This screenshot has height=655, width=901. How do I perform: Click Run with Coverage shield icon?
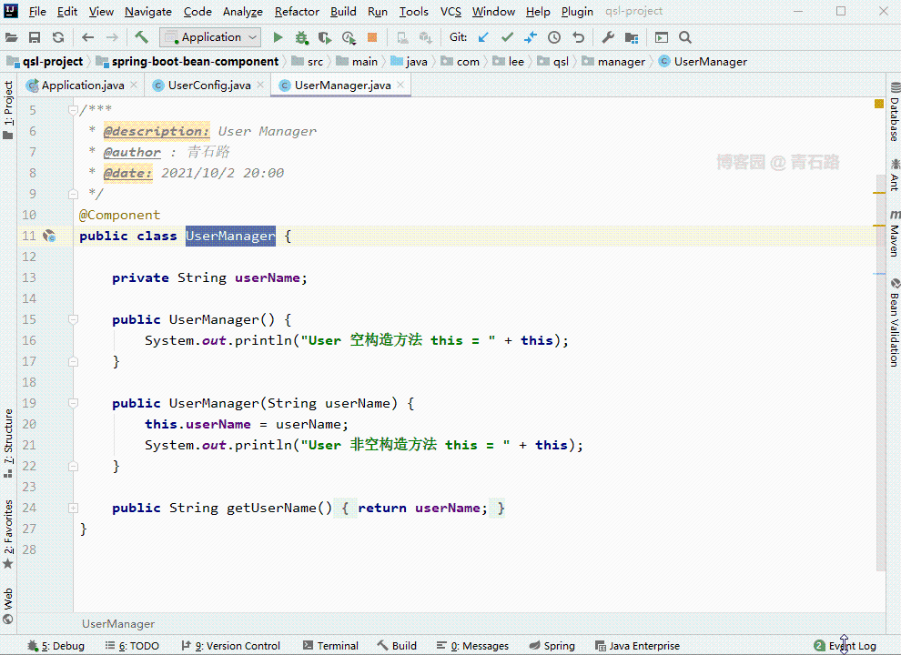click(325, 37)
